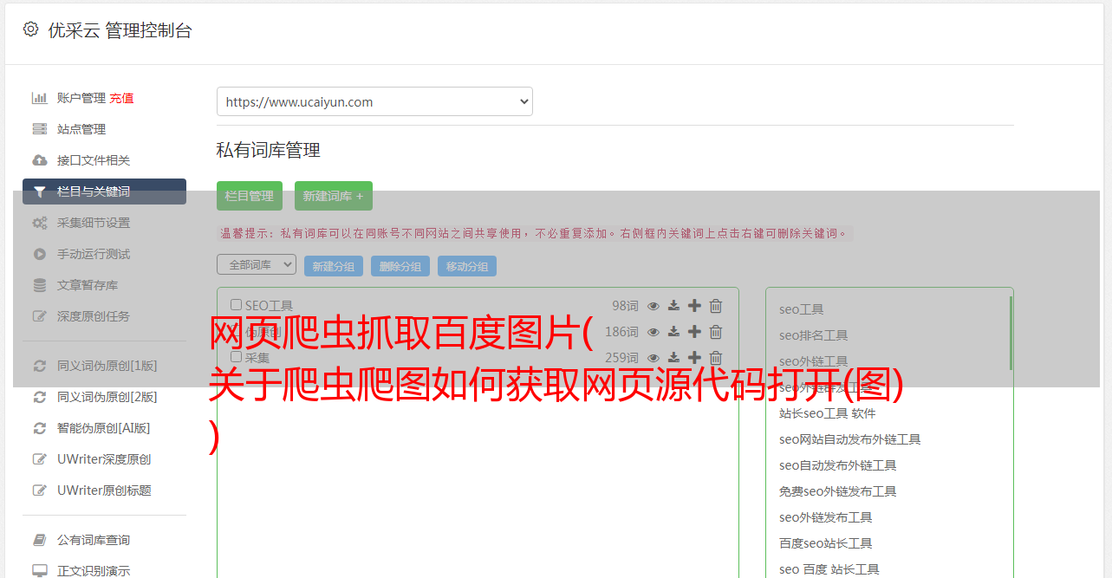Open the 全部词库 group dropdown
The height and width of the screenshot is (578, 1112).
[x=257, y=264]
